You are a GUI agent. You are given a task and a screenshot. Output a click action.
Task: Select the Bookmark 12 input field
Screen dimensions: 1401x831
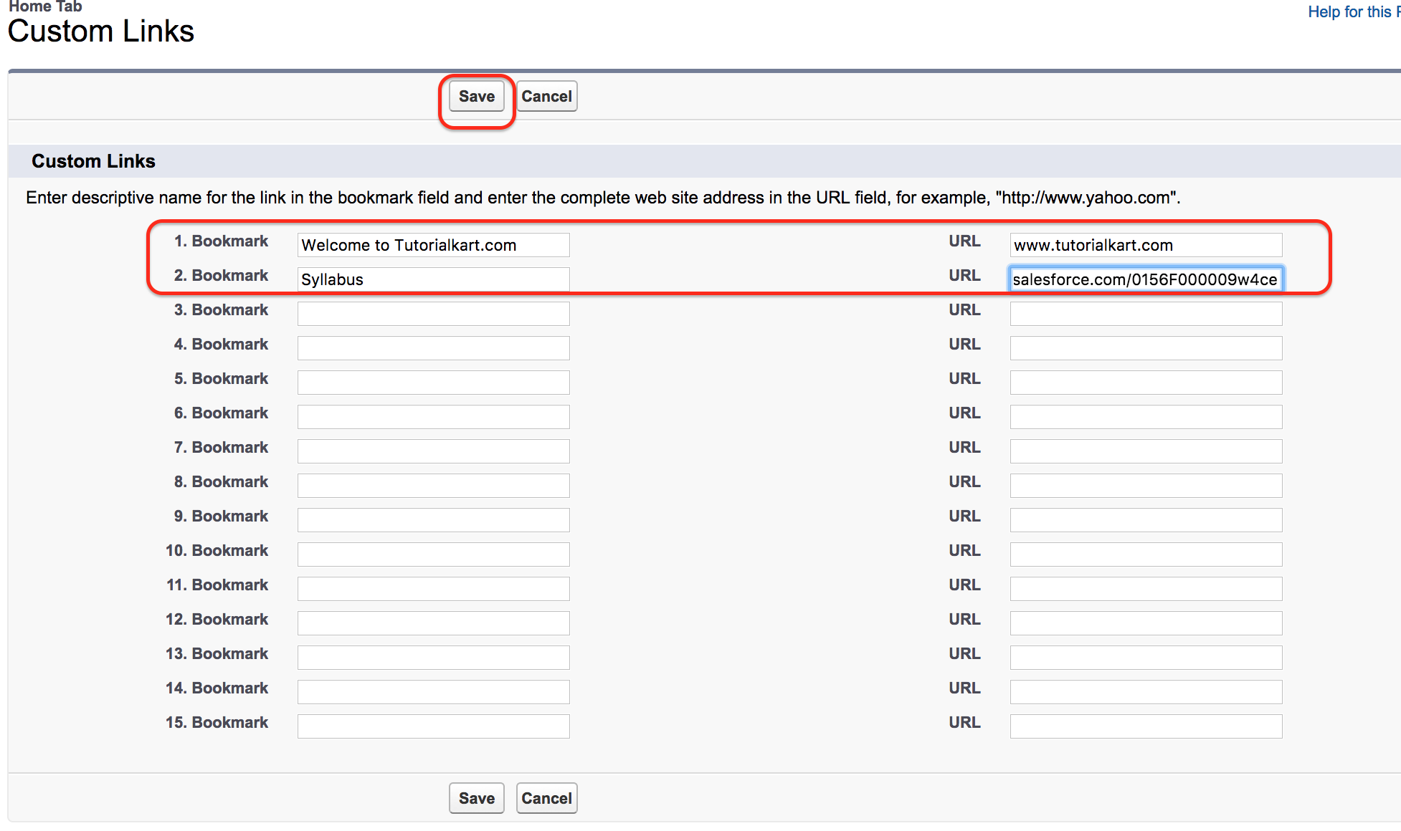(x=432, y=623)
